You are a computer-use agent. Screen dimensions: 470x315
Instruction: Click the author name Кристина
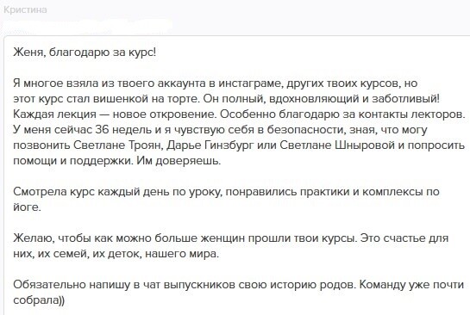26,9
